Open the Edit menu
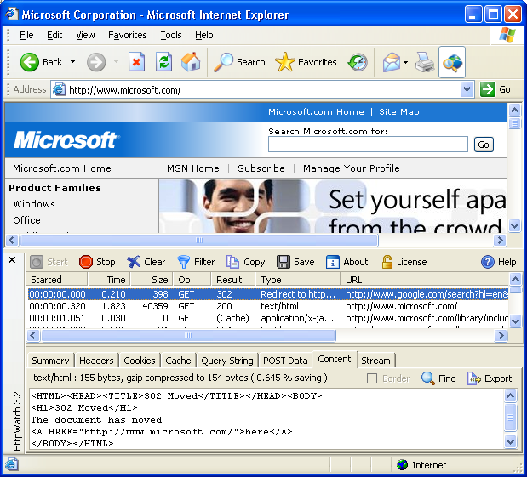 click(54, 35)
